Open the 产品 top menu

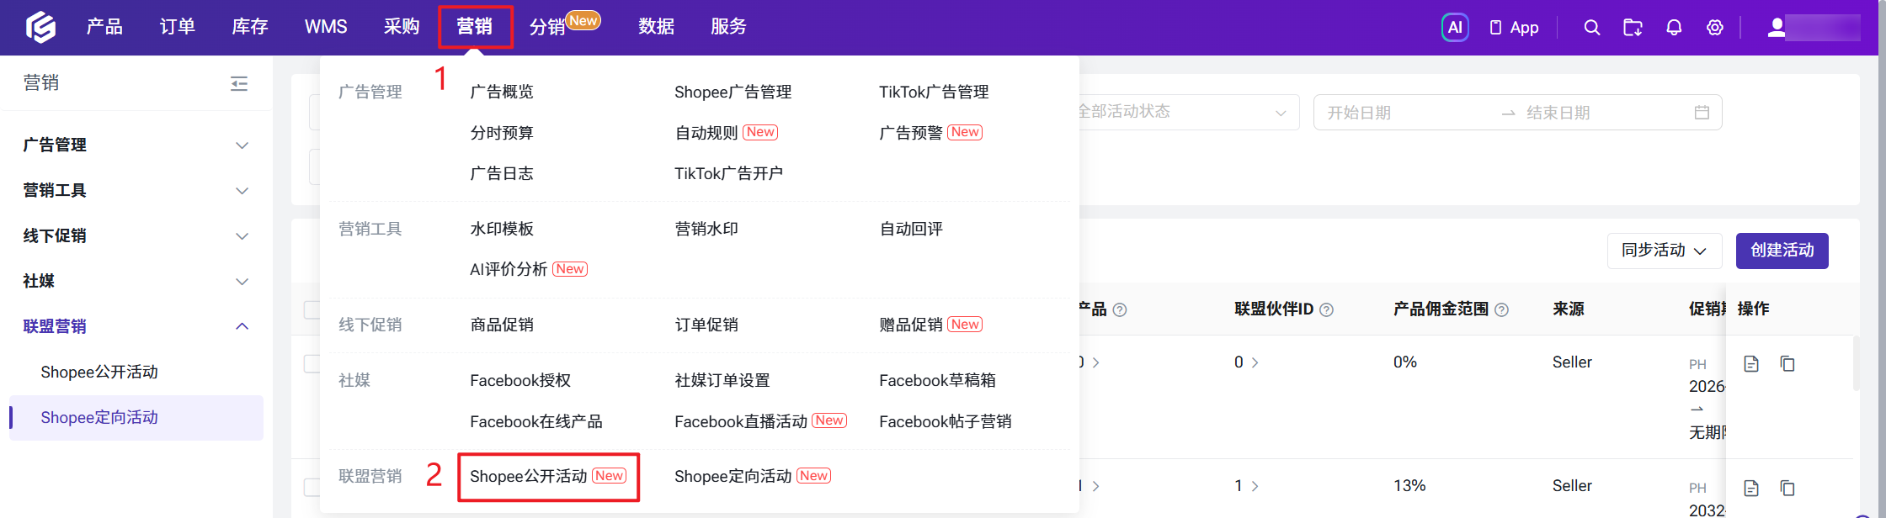tap(104, 27)
